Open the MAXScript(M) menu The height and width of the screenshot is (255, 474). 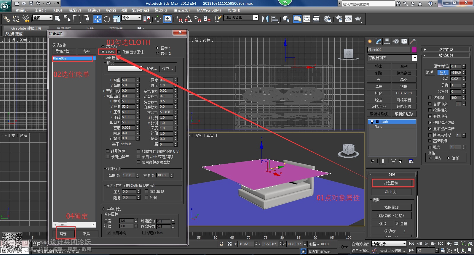209,10
